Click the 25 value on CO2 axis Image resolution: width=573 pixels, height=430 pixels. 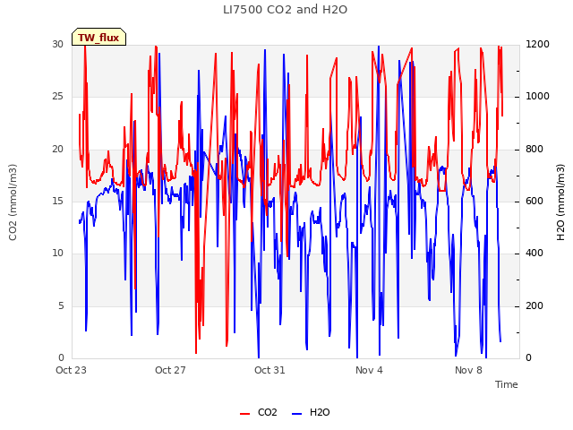click(x=57, y=97)
